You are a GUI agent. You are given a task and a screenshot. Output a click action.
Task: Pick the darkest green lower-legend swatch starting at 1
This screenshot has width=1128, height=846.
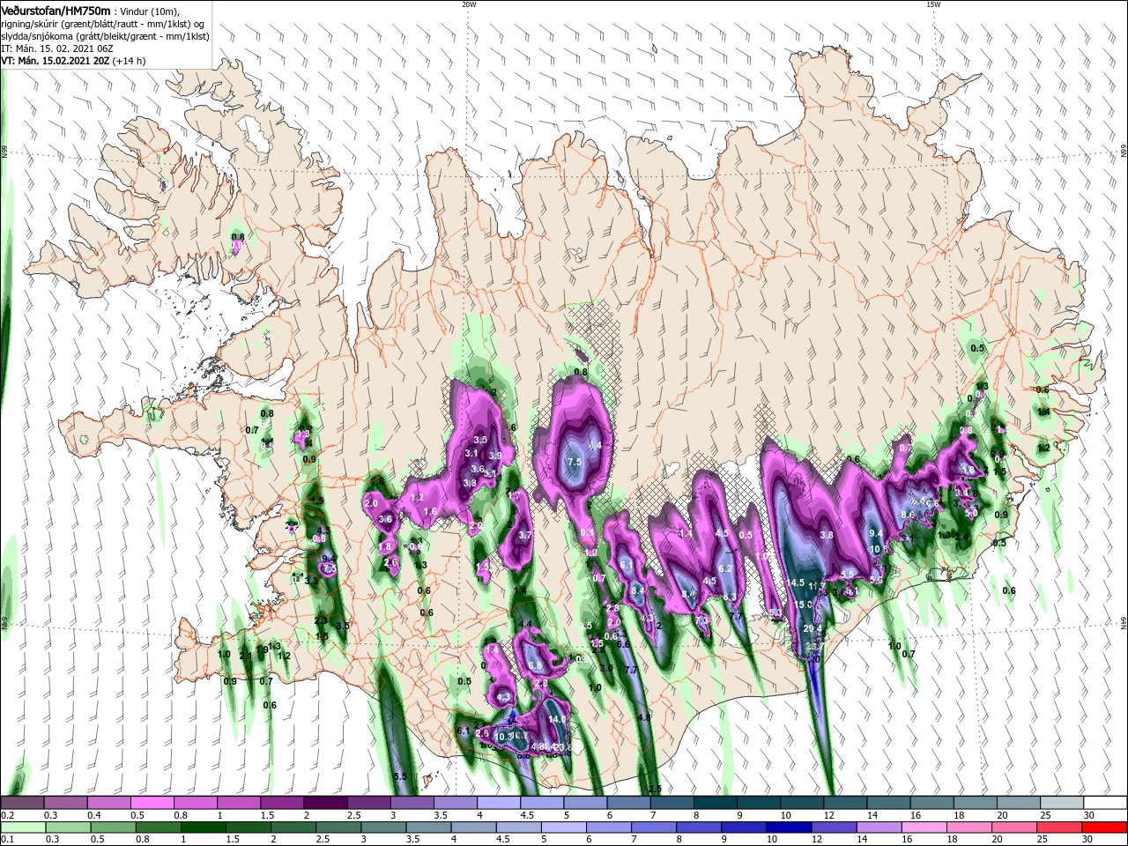point(203,828)
